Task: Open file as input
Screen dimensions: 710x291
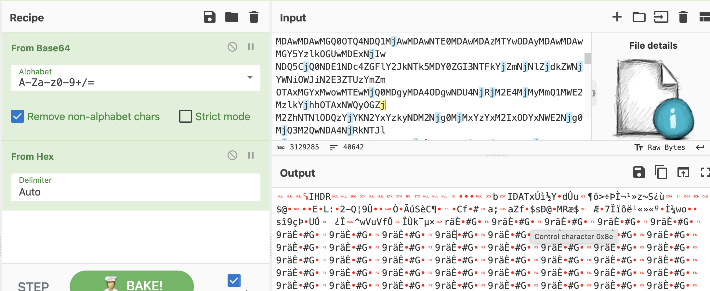Action: 661,17
